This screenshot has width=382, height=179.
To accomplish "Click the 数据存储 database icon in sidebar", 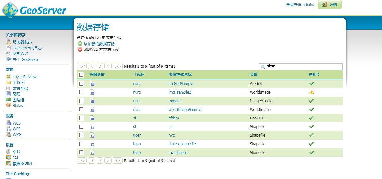I will 8,88.
